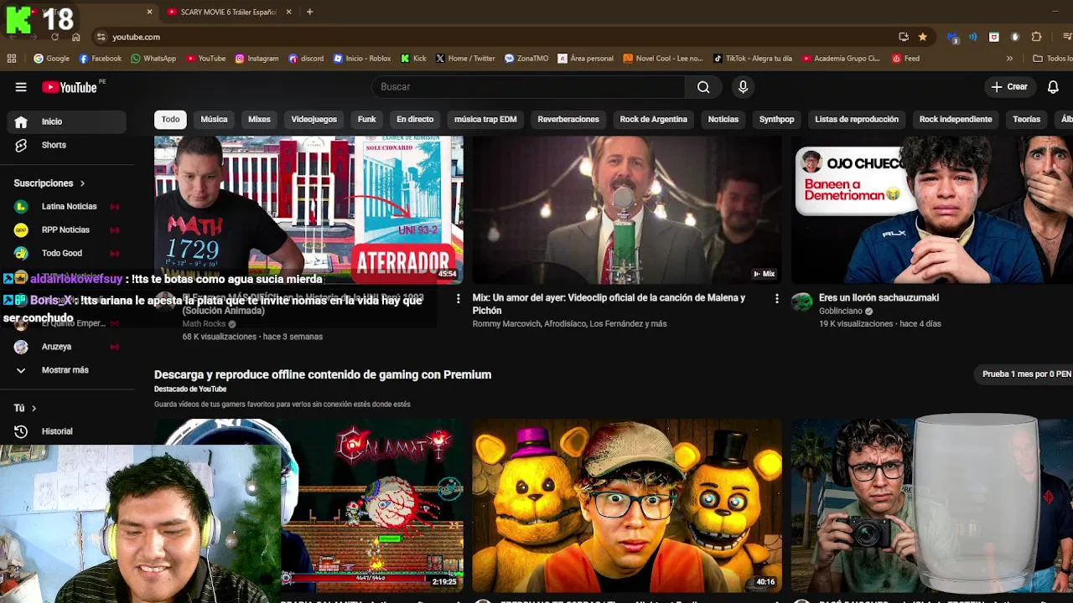
Task: Play the Mix singer thumbnail
Action: click(627, 210)
